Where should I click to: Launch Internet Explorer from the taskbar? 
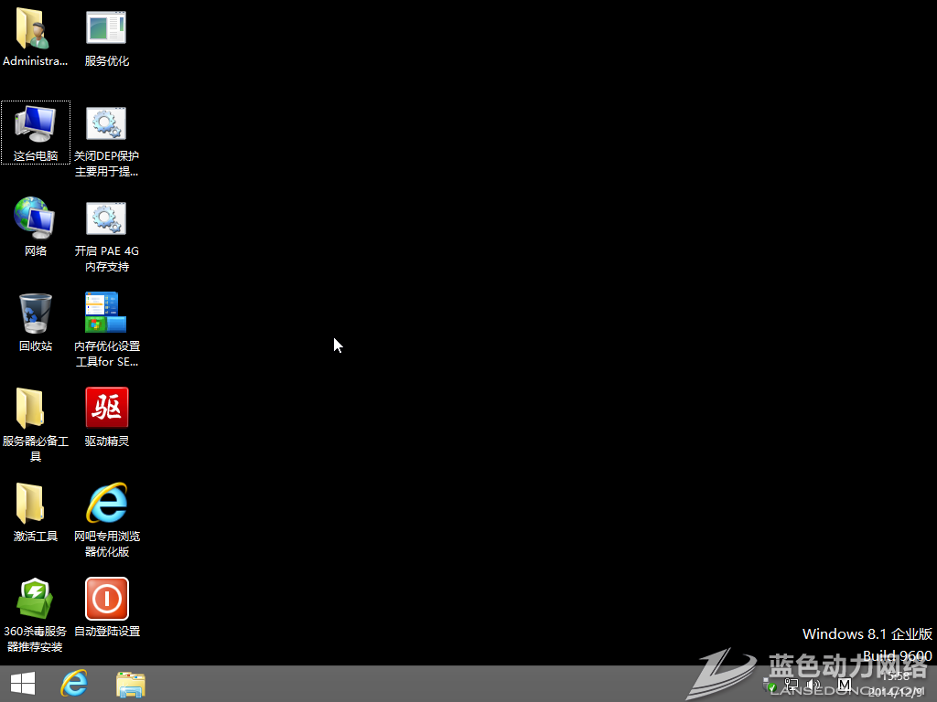(x=74, y=683)
